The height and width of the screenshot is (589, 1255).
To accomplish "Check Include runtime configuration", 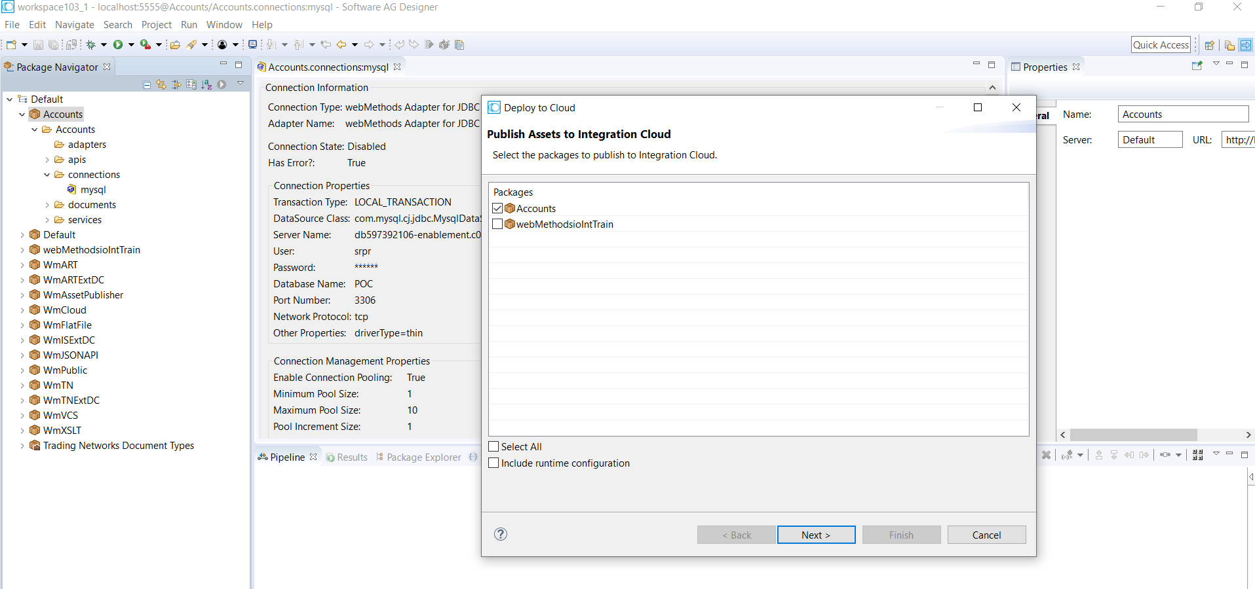I will pyautogui.click(x=494, y=463).
